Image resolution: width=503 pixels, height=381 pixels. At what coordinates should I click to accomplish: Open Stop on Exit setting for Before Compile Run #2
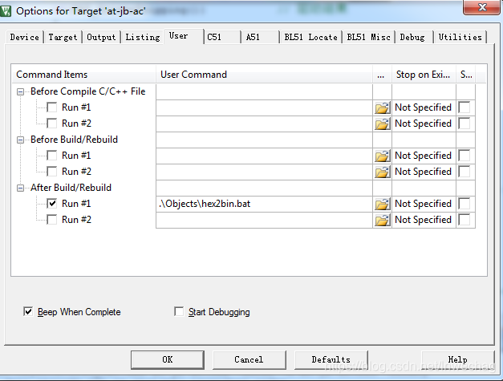pyautogui.click(x=424, y=124)
